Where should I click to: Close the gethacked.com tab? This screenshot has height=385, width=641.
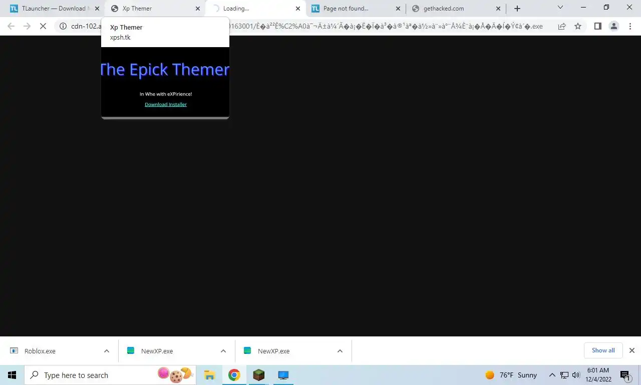click(498, 9)
